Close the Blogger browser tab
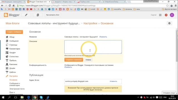The image size is (178, 100). click(x=50, y=2)
